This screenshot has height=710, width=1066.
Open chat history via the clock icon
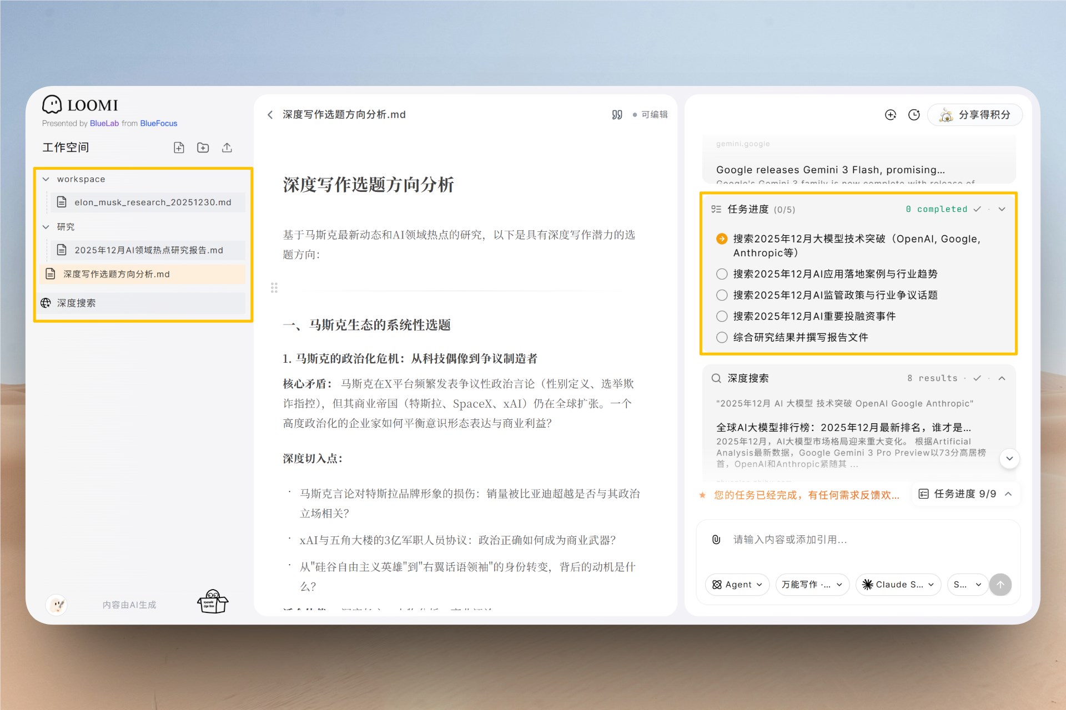pos(914,115)
